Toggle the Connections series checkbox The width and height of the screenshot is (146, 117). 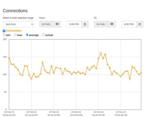tap(4, 31)
